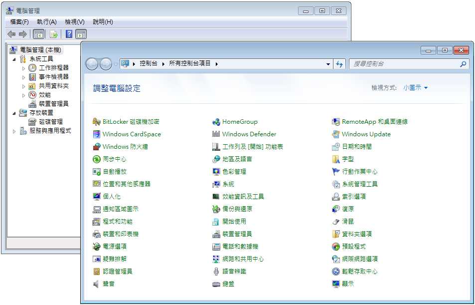Open the HomeGroup icon
The width and height of the screenshot is (475, 305).
tap(216, 122)
